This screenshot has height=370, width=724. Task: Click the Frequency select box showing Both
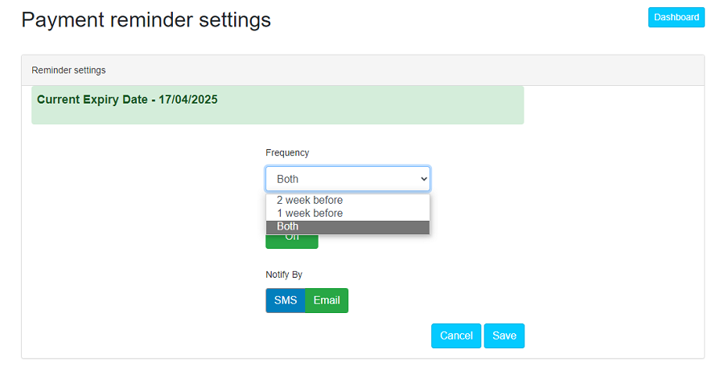click(x=338, y=179)
